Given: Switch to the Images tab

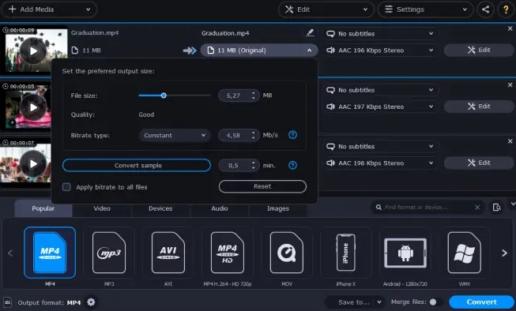Looking at the screenshot, I should (x=278, y=208).
